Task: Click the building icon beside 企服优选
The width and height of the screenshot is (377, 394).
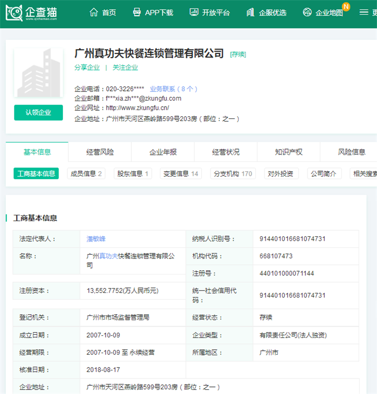Action: (250, 12)
